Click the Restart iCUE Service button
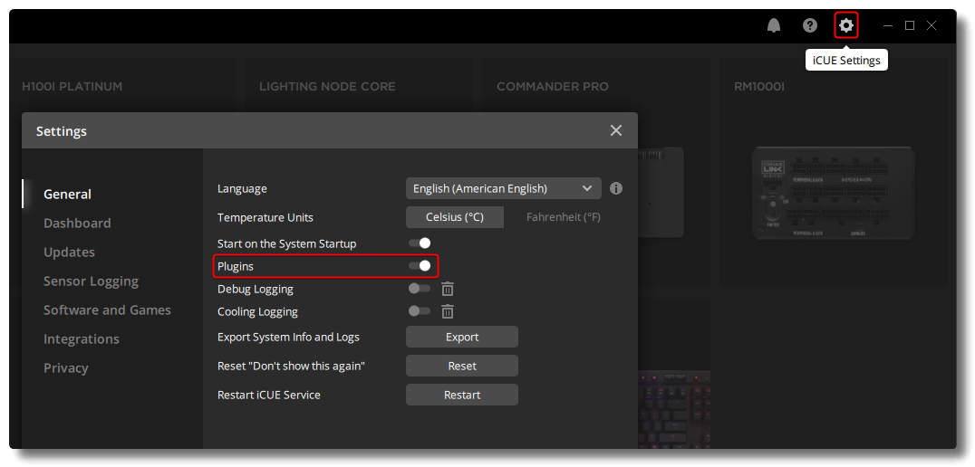 click(462, 395)
